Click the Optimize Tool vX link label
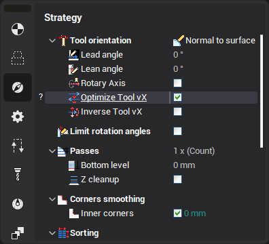 point(113,98)
